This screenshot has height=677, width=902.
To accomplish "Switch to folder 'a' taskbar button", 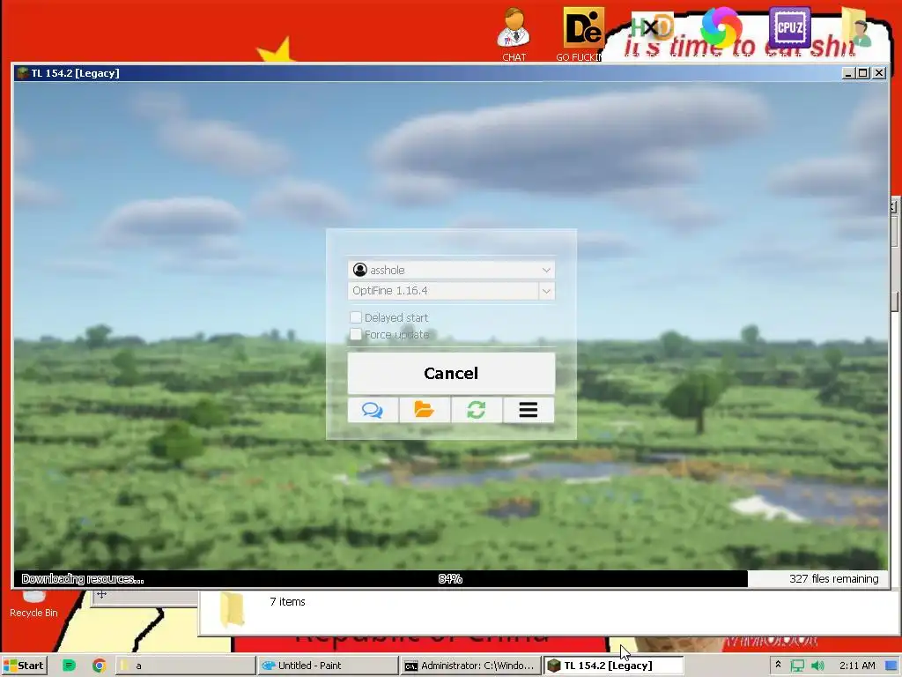I will click(x=185, y=666).
